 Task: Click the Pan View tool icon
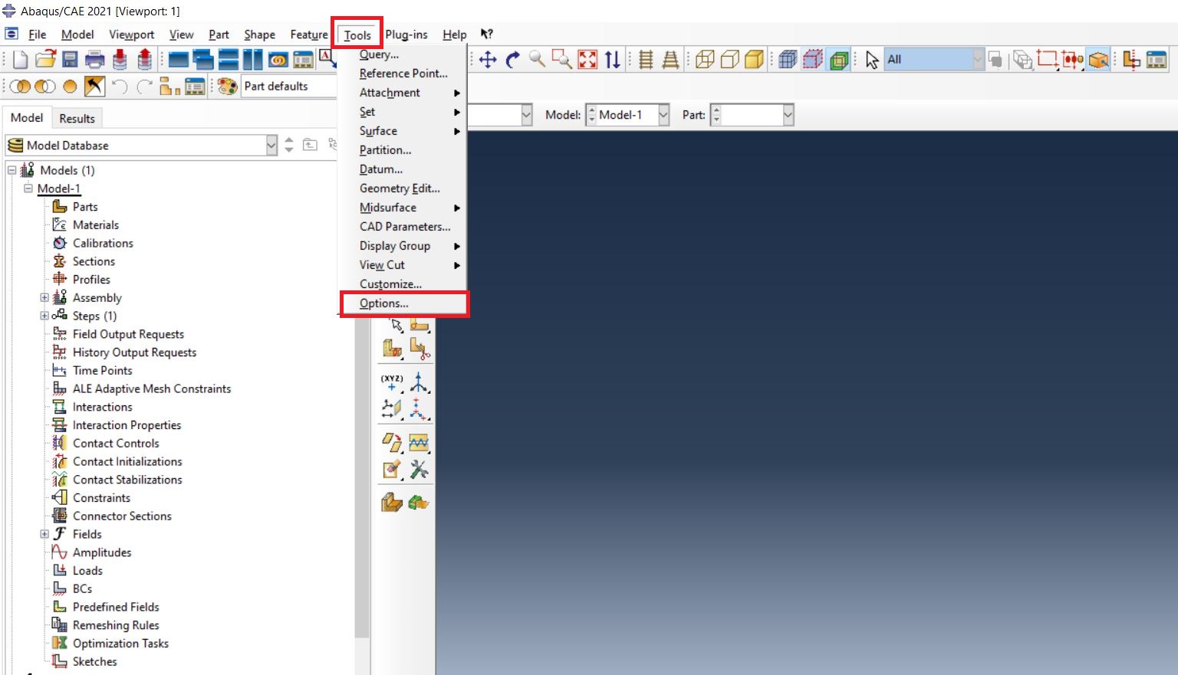(488, 60)
